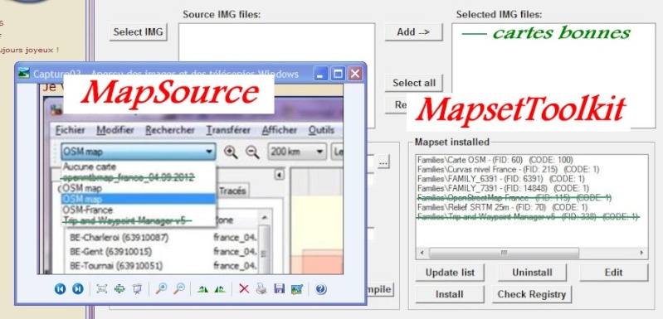This screenshot has width=663, height=319.
Task: Open the OSM map combo box
Action: (139, 152)
